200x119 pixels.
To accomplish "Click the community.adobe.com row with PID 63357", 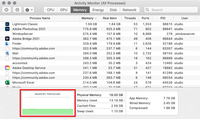I will coord(100,48).
